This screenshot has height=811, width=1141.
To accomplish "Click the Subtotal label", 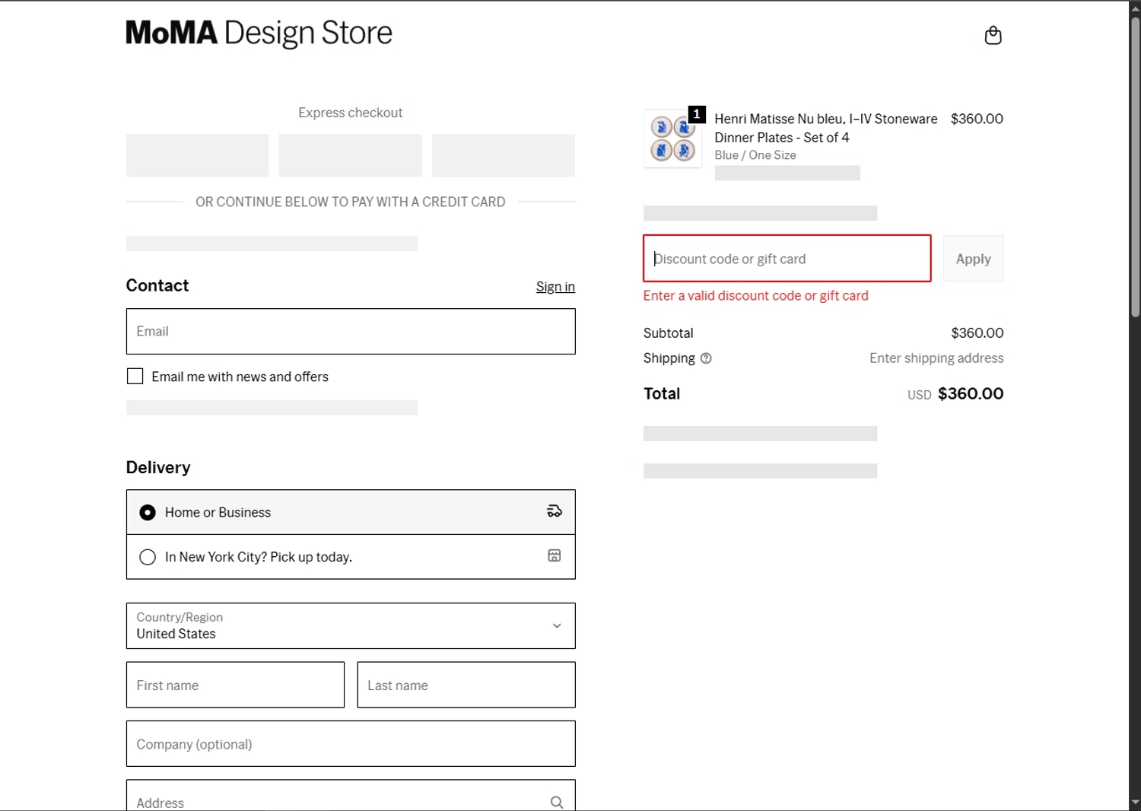I will tap(669, 333).
